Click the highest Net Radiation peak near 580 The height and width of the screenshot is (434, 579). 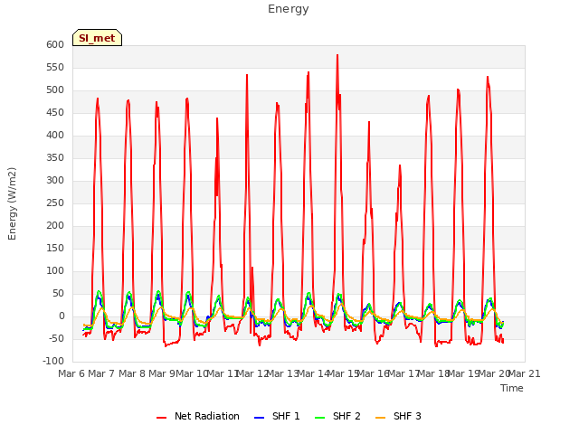point(337,55)
